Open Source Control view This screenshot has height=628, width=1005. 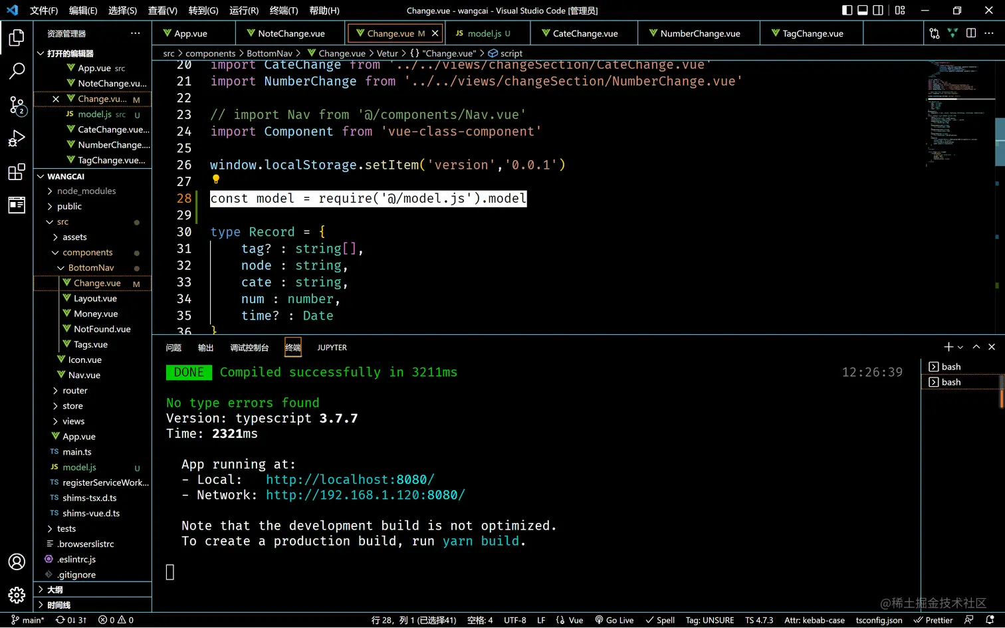pos(17,105)
